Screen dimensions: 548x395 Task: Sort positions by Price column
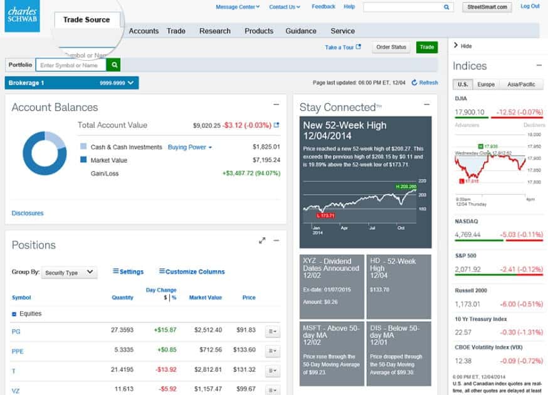pyautogui.click(x=249, y=297)
